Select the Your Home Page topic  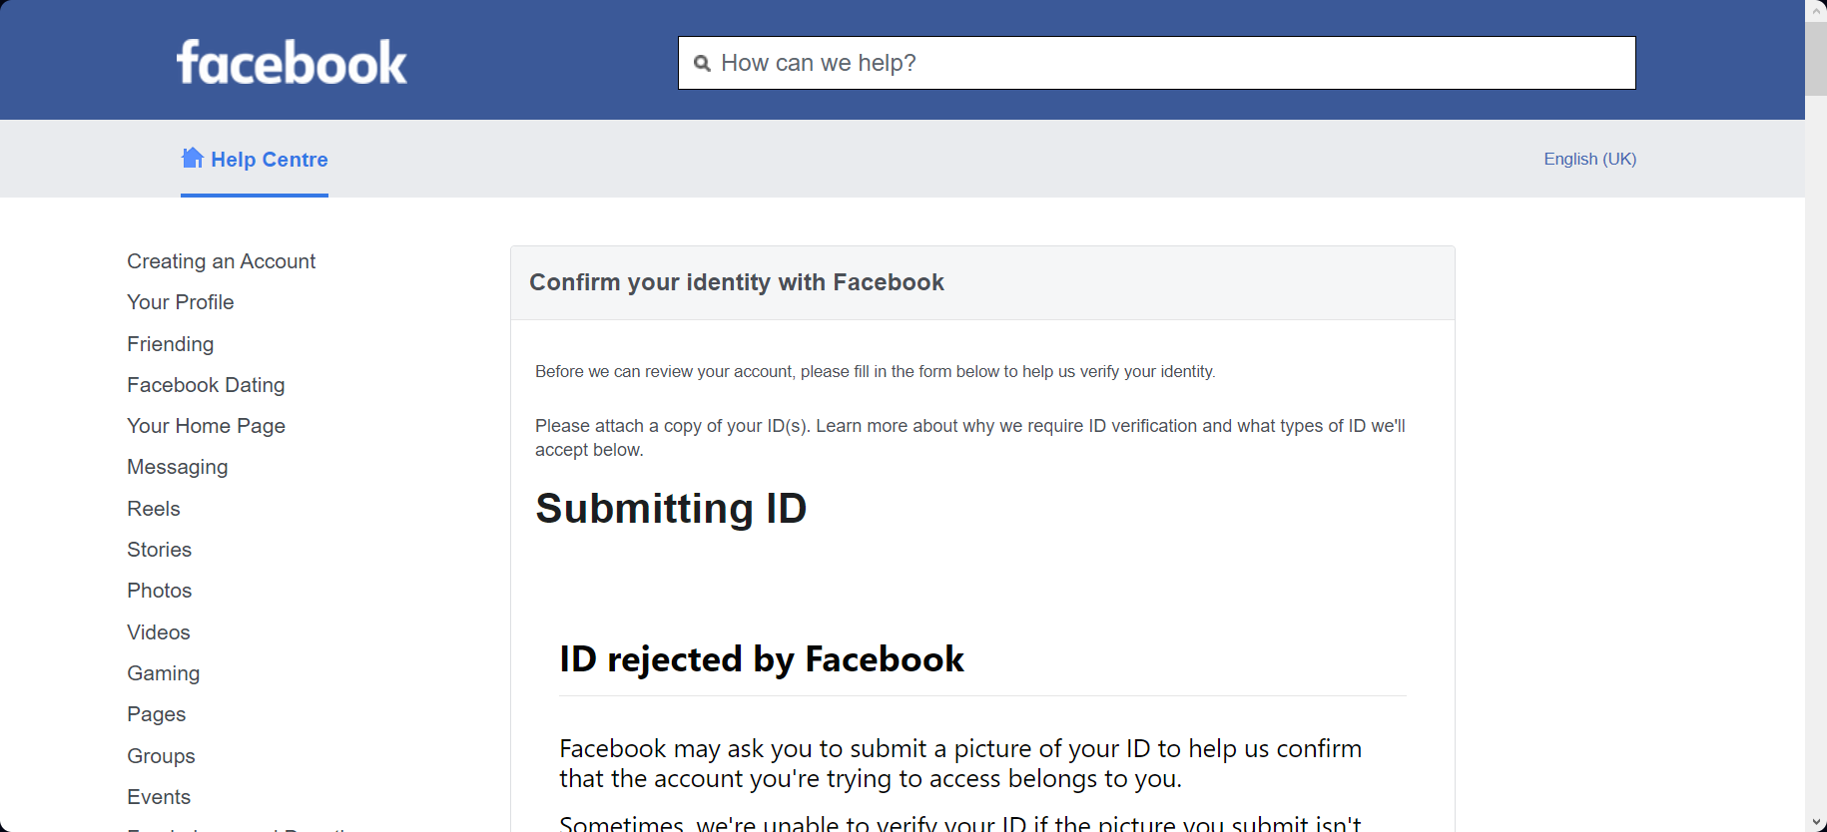(x=206, y=426)
